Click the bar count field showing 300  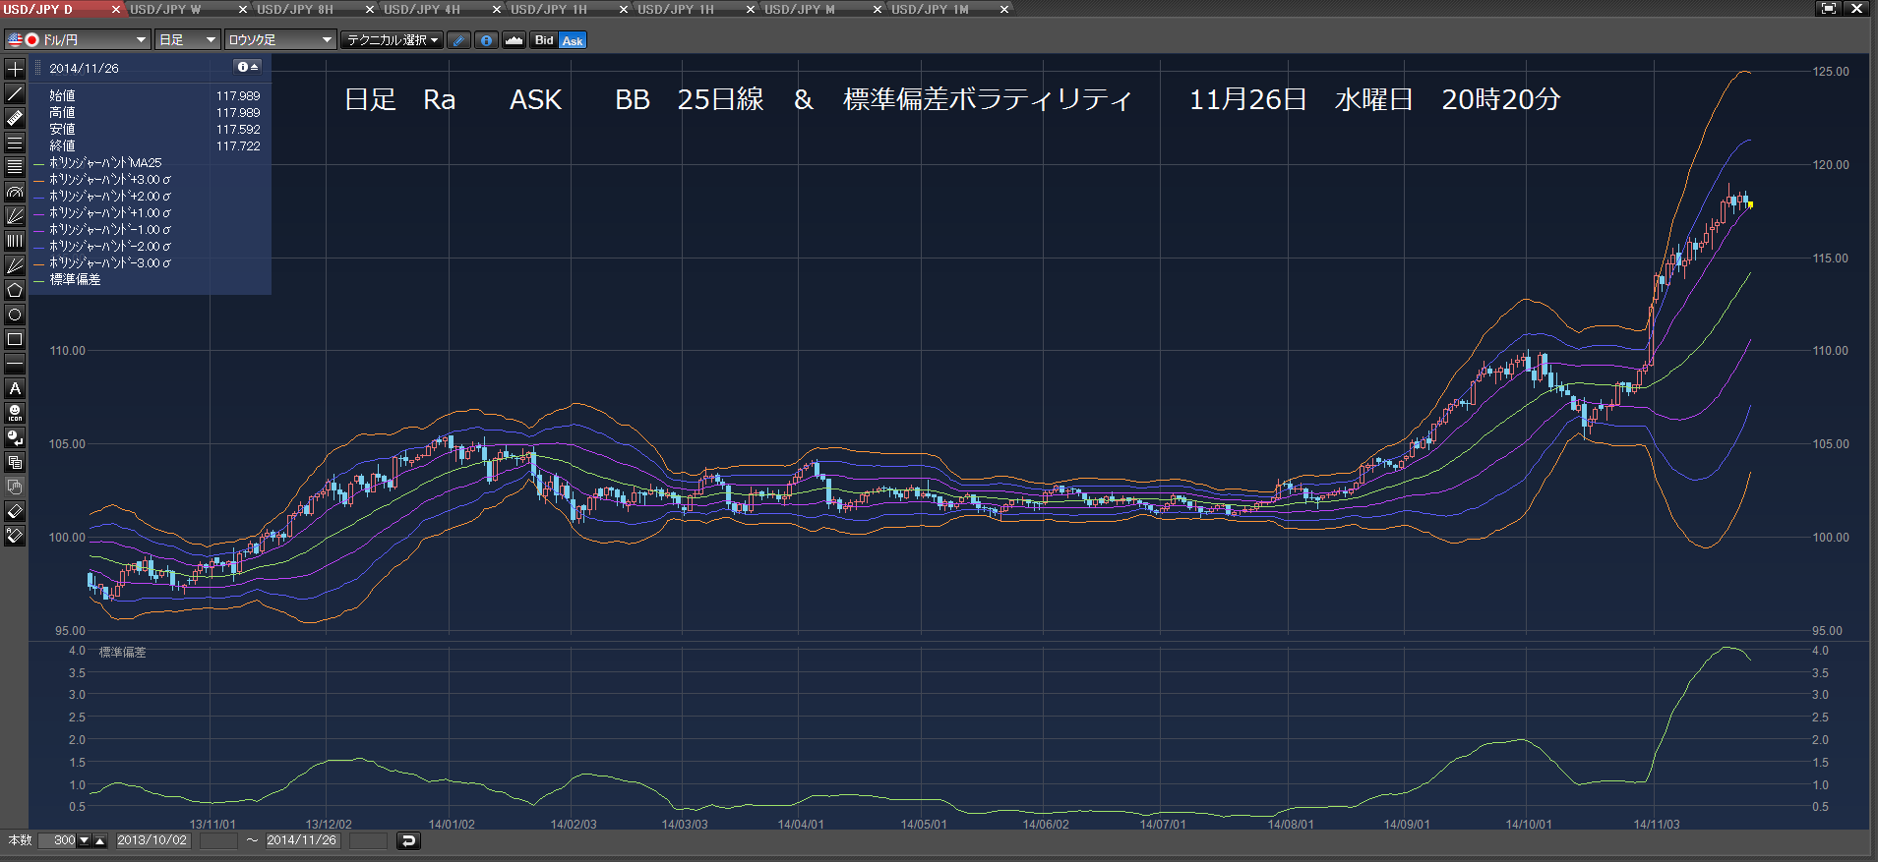(x=57, y=840)
